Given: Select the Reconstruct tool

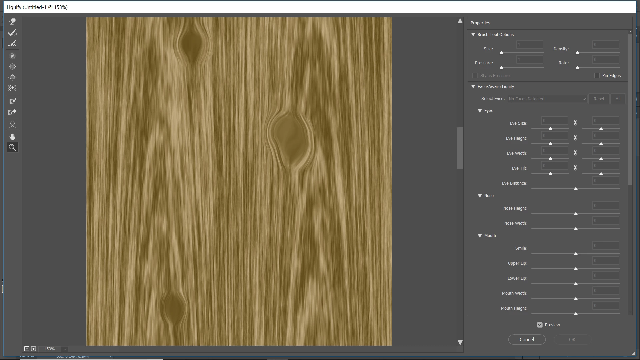Looking at the screenshot, I should coord(12,33).
